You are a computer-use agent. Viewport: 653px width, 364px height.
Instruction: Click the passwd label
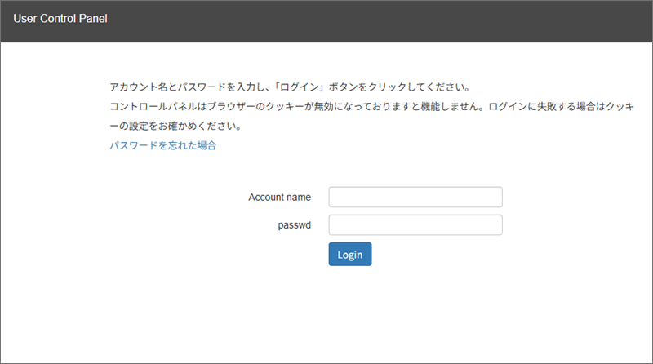tap(294, 225)
